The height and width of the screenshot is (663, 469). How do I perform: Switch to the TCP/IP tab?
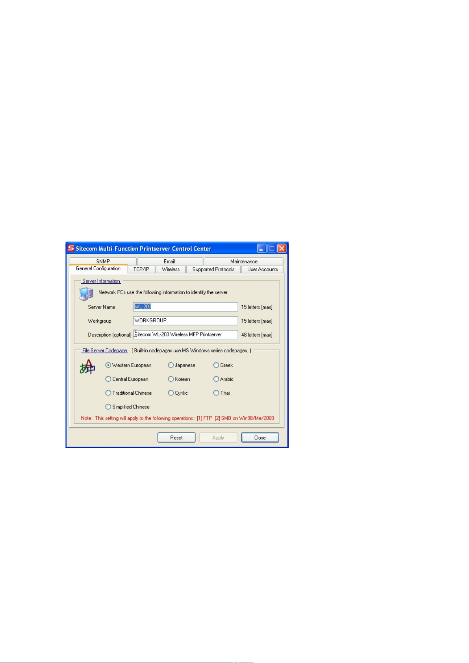click(x=141, y=270)
